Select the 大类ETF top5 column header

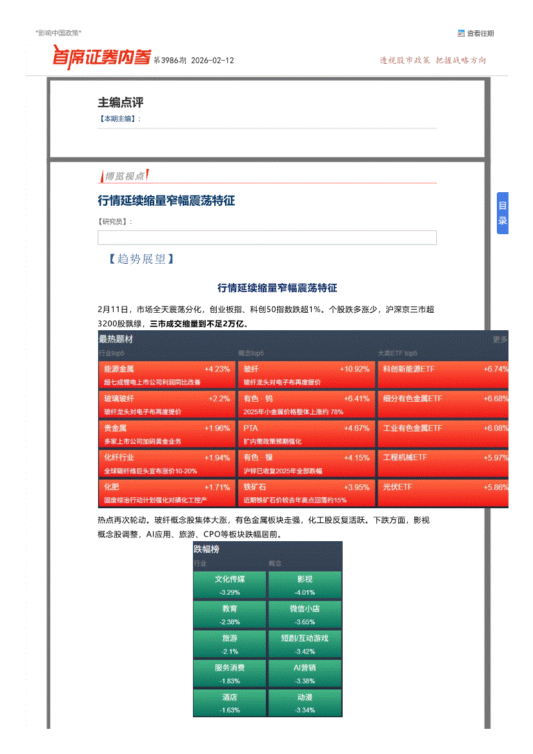point(397,353)
